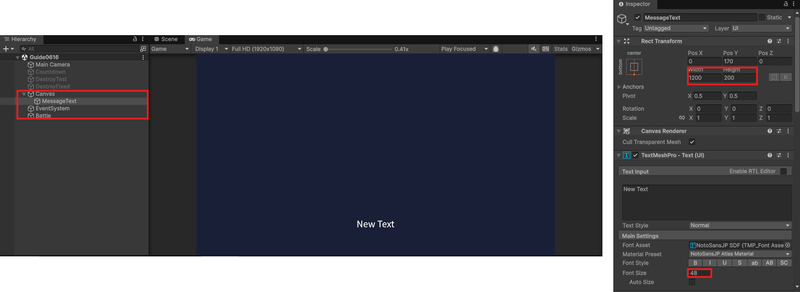Open Rect Transform three-dot context menu
800x292 pixels.
pos(788,41)
